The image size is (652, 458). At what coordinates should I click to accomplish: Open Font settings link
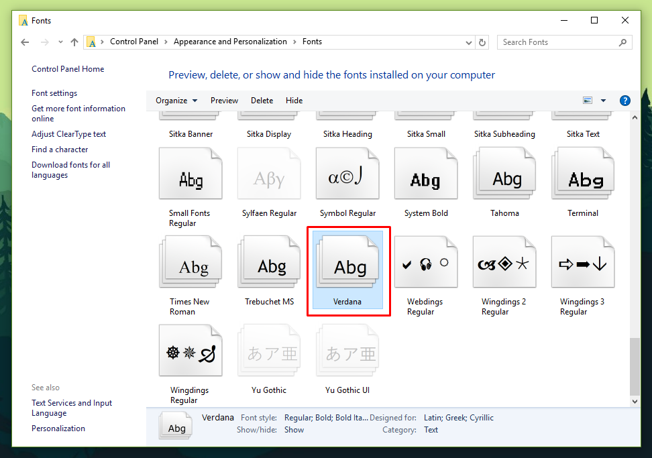tap(54, 93)
